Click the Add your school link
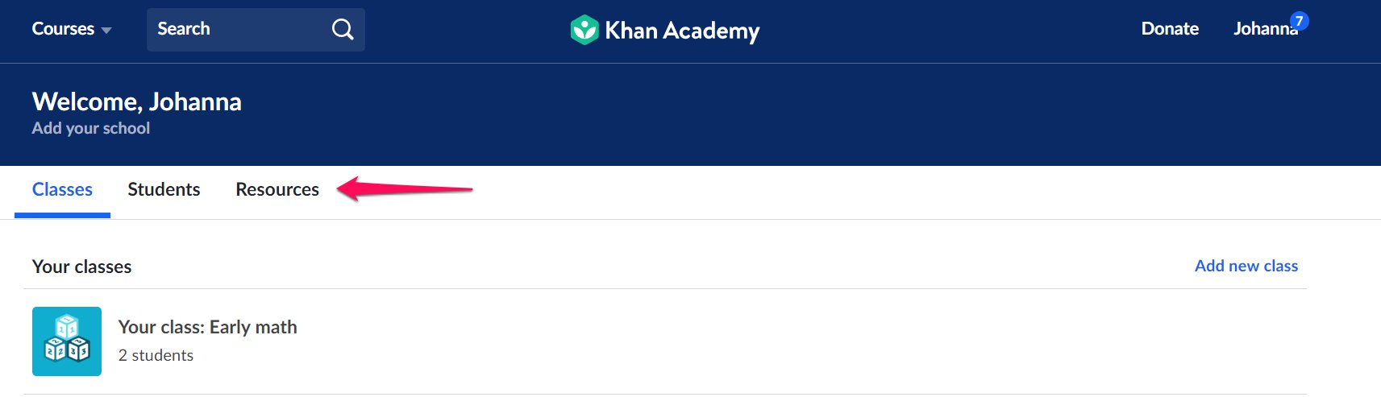1381x397 pixels. pyautogui.click(x=91, y=128)
